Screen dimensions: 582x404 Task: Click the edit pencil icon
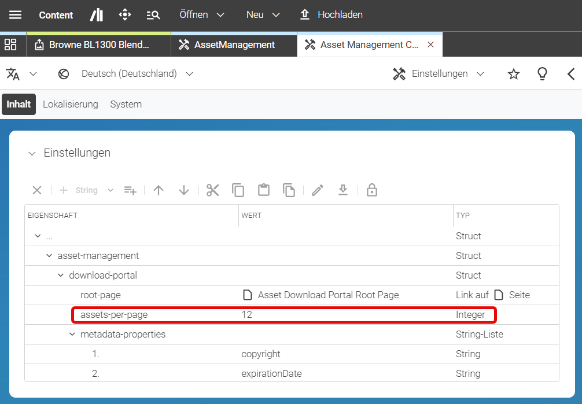click(x=318, y=190)
